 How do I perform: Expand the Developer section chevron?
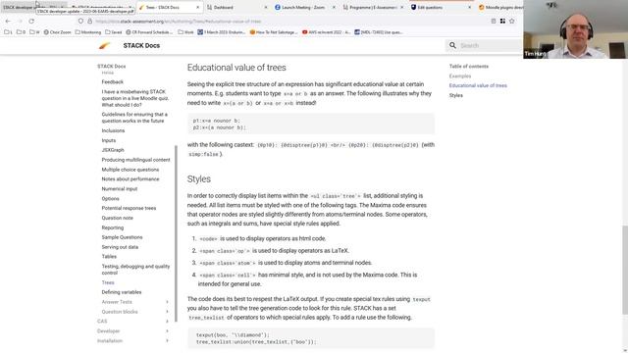[x=168, y=331]
